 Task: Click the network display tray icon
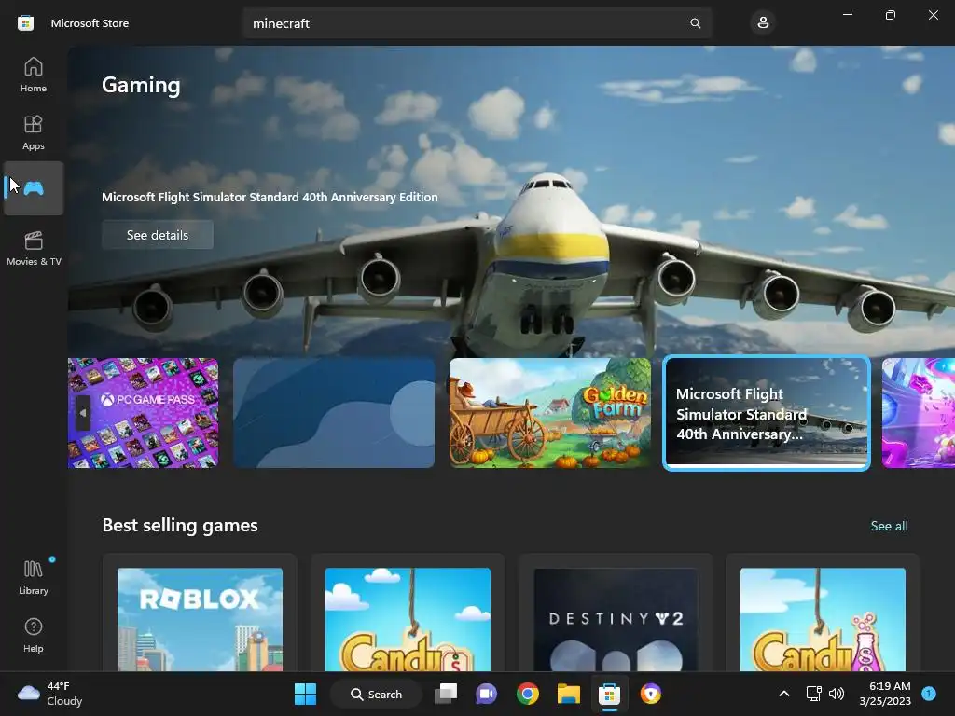(x=813, y=694)
